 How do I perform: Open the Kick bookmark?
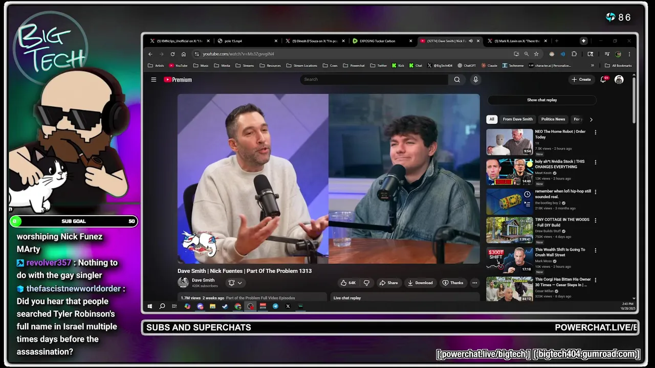click(x=398, y=65)
